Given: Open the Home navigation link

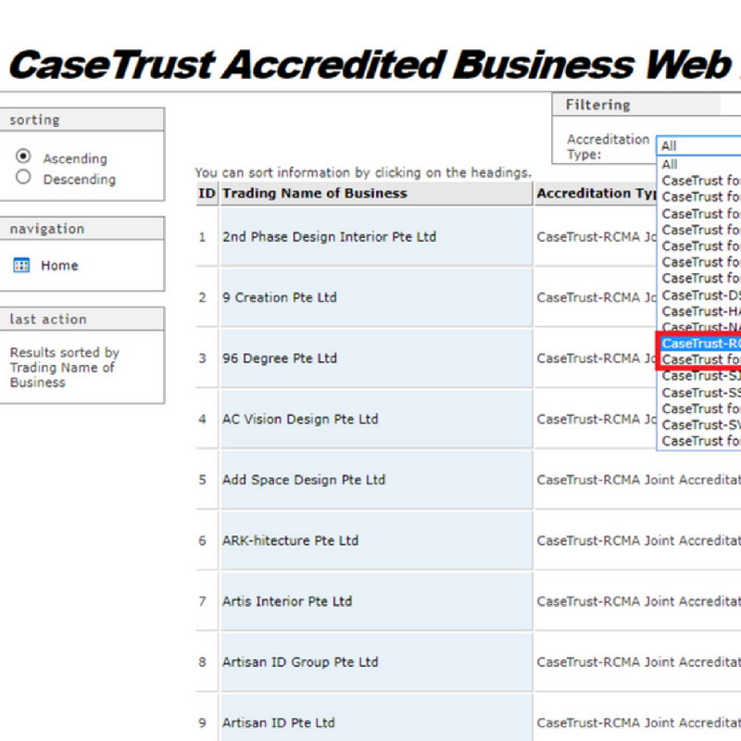Looking at the screenshot, I should click(59, 266).
